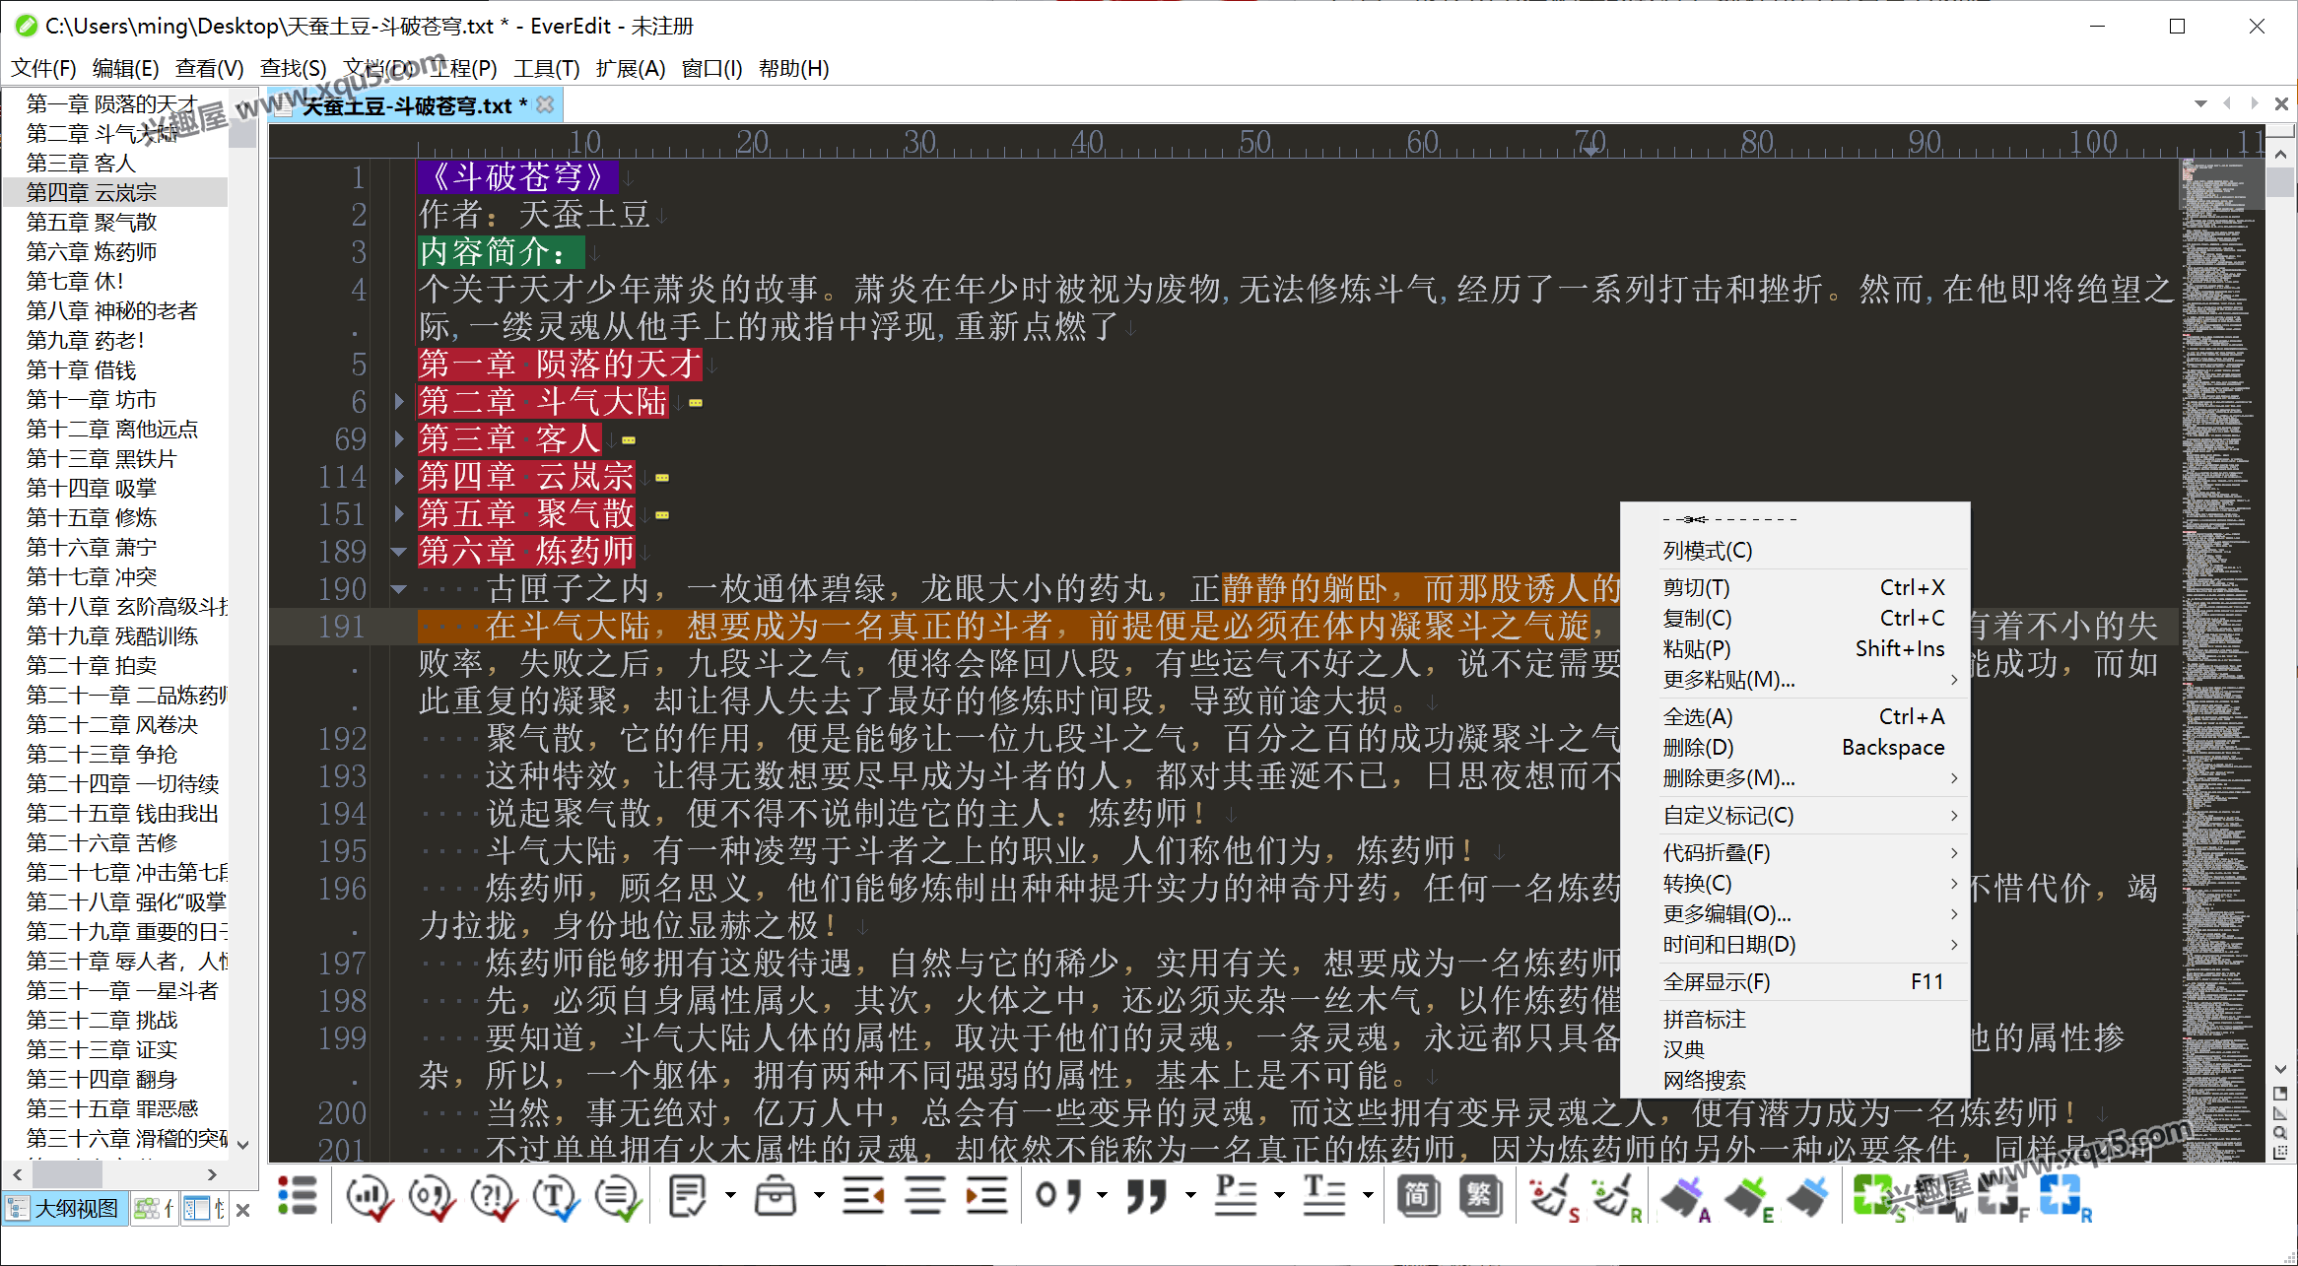The image size is (2298, 1266).
Task: Click the blue brush icon
Action: [1808, 1198]
